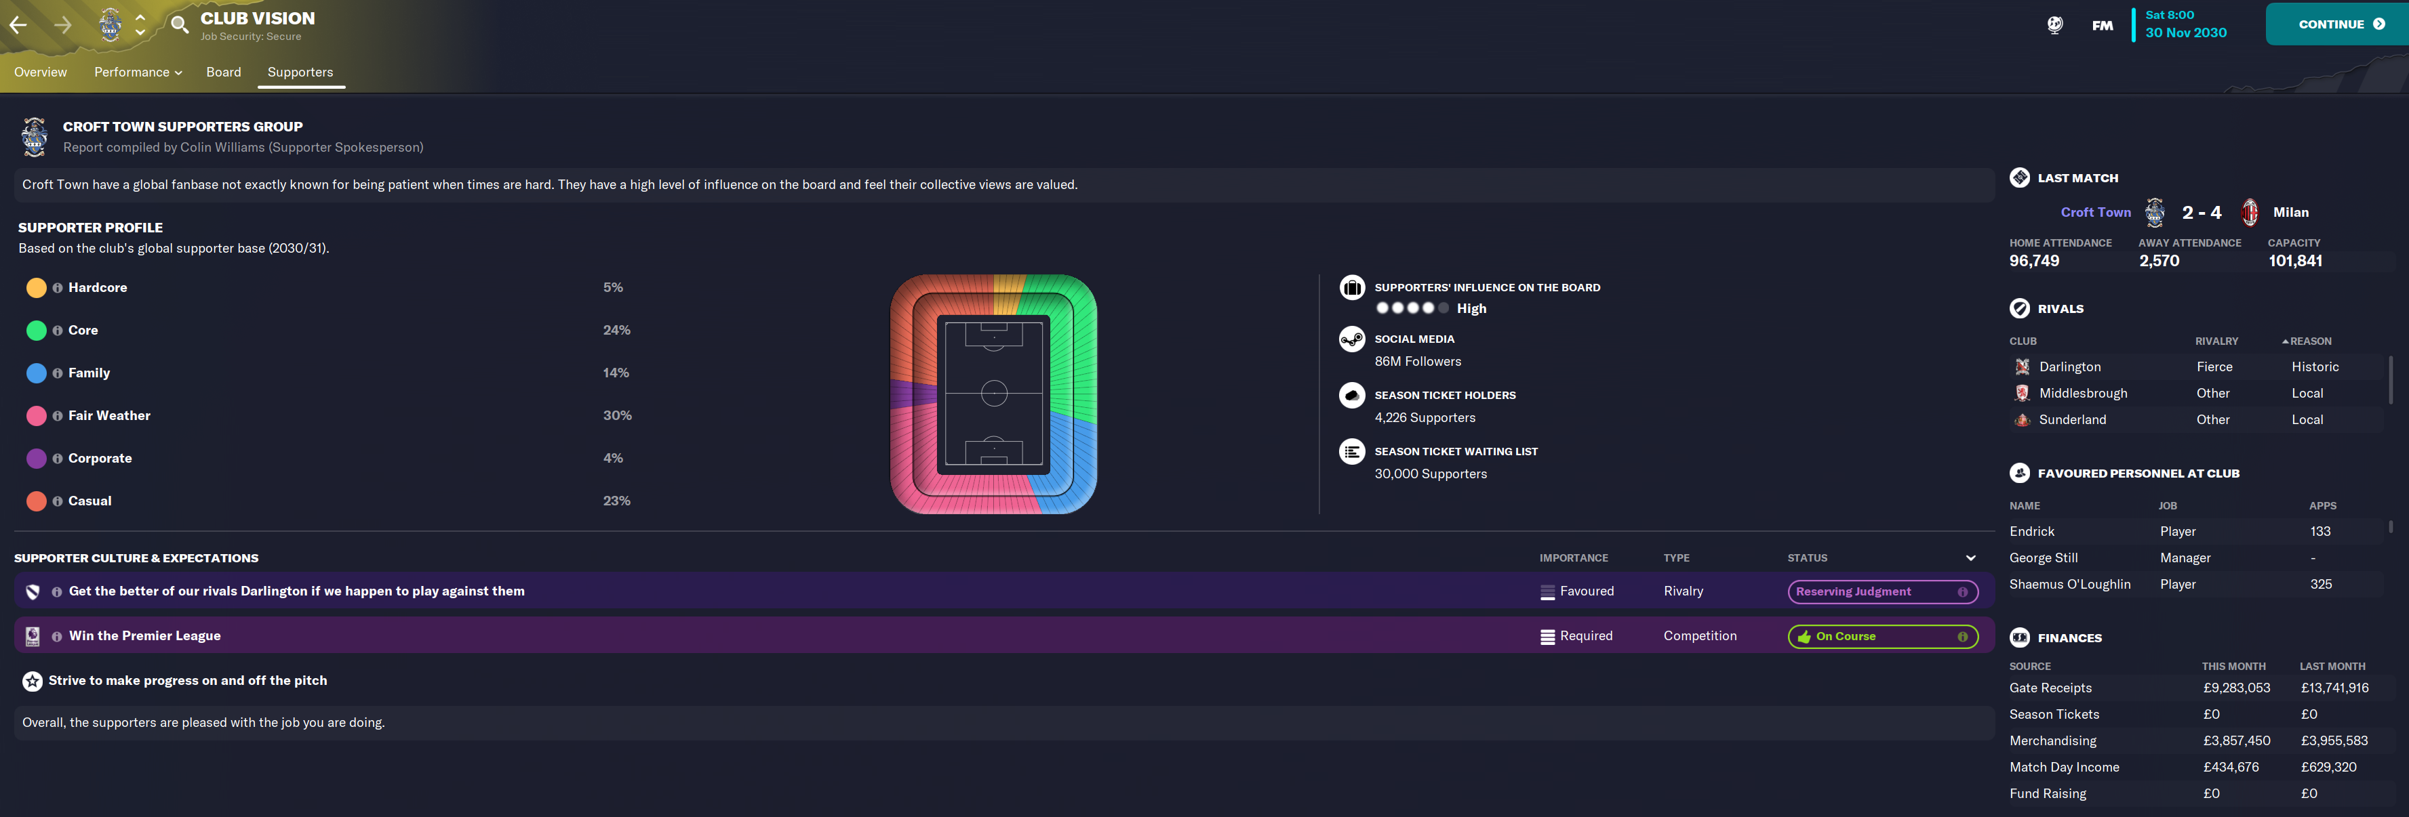Click the On Course status pill
Screen dimensions: 2409x817
click(1882, 637)
